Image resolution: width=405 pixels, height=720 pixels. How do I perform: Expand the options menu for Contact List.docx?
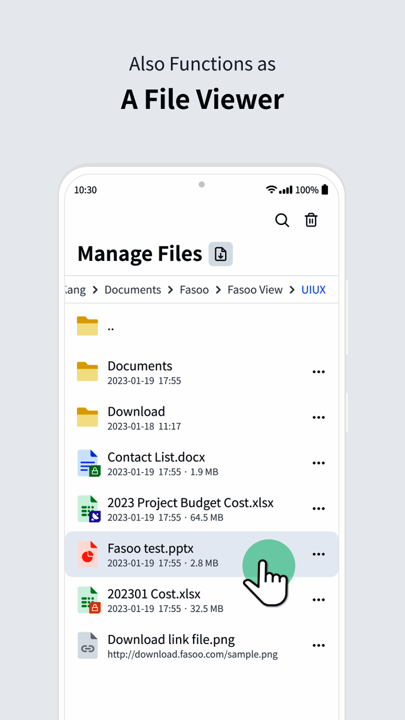318,463
